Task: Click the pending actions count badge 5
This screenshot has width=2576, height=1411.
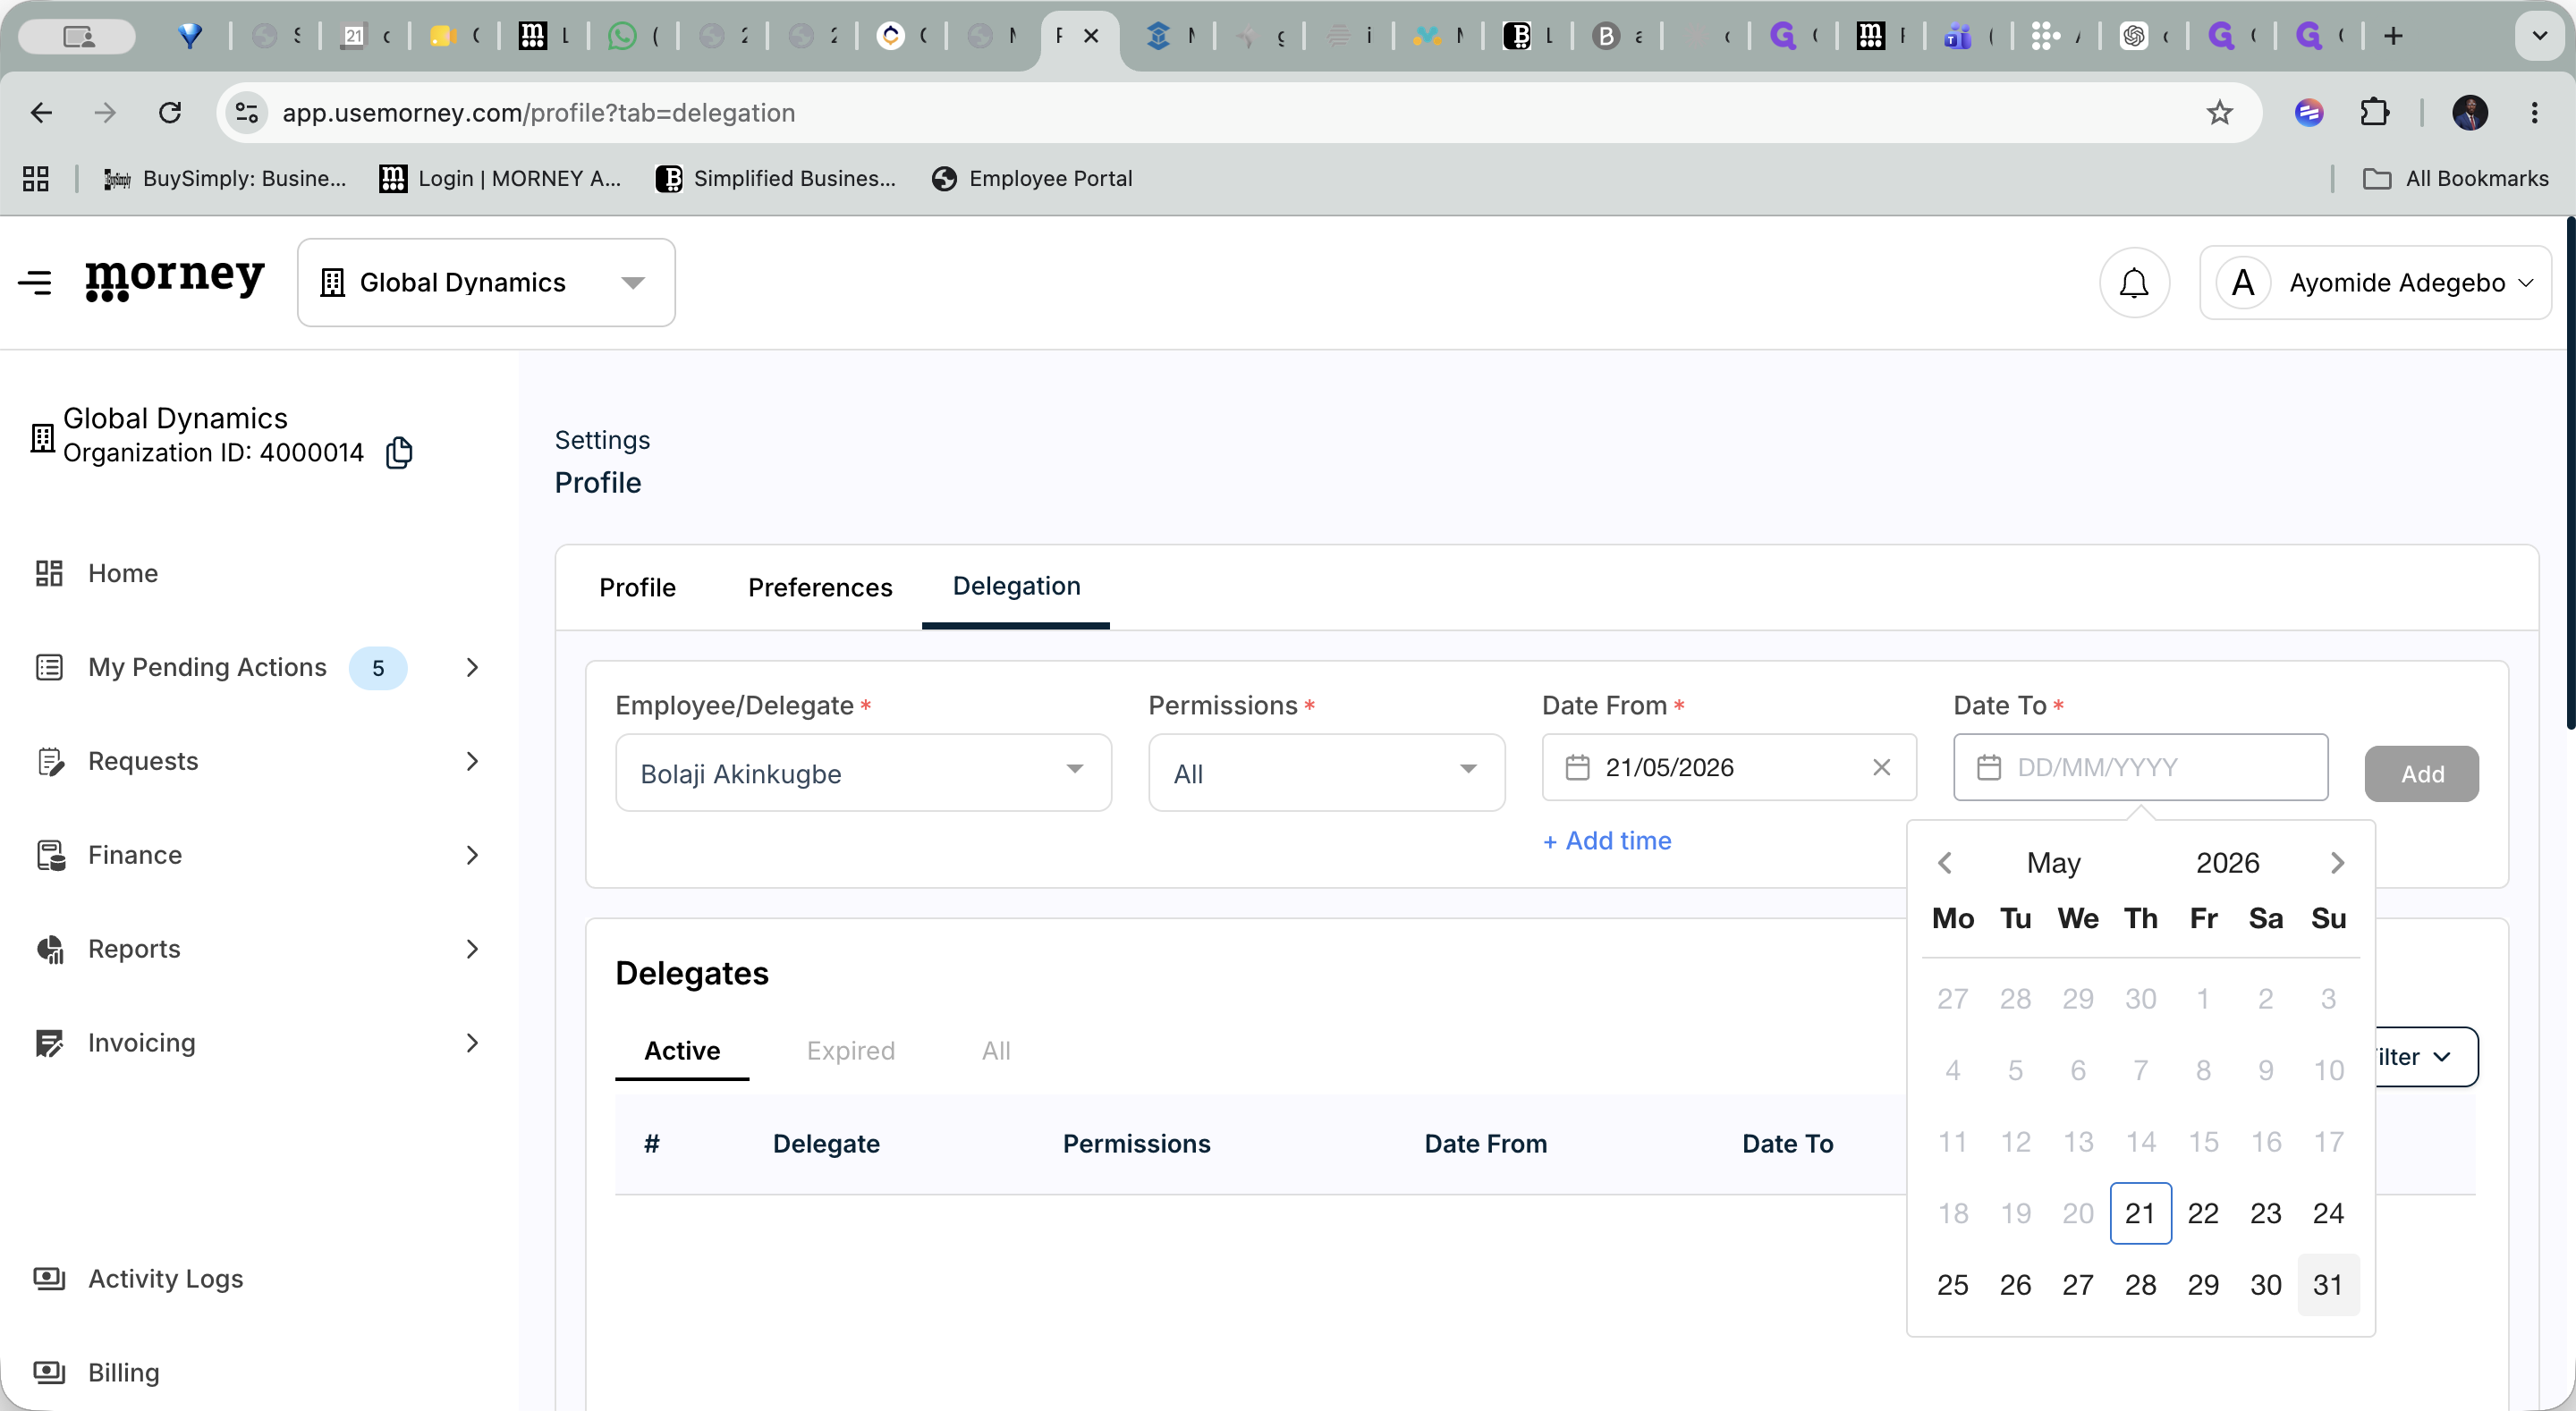Action: click(378, 668)
